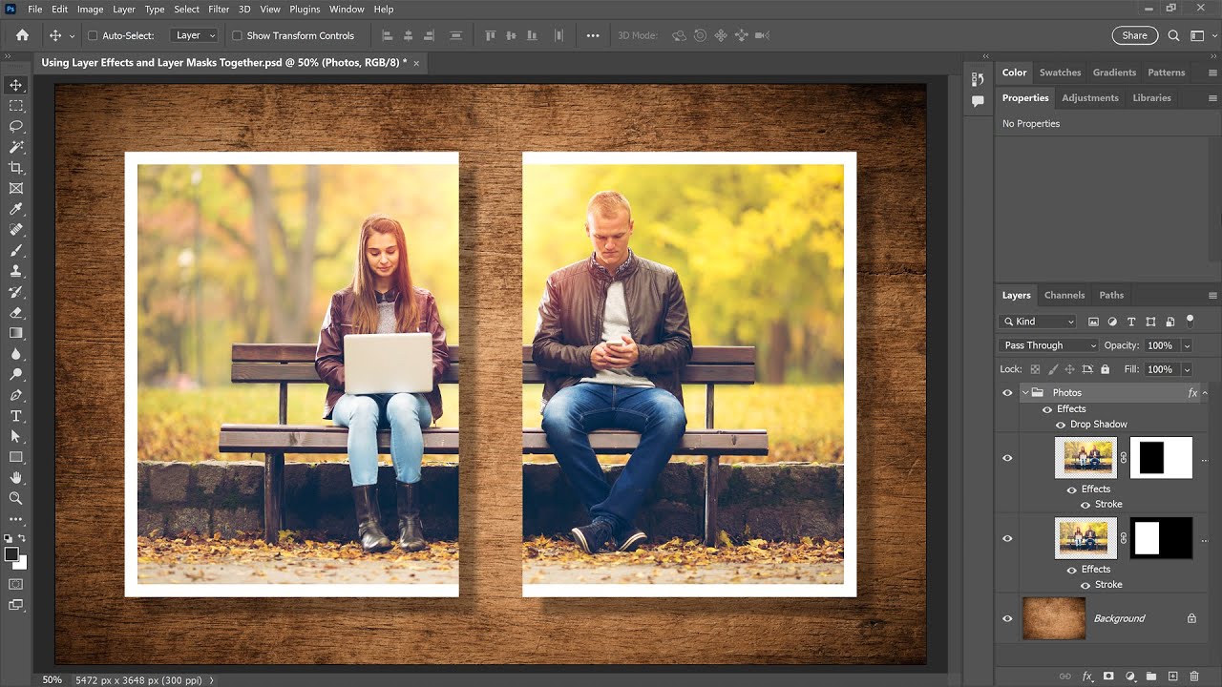Click the Add Layer Style fx icon

[1086, 676]
